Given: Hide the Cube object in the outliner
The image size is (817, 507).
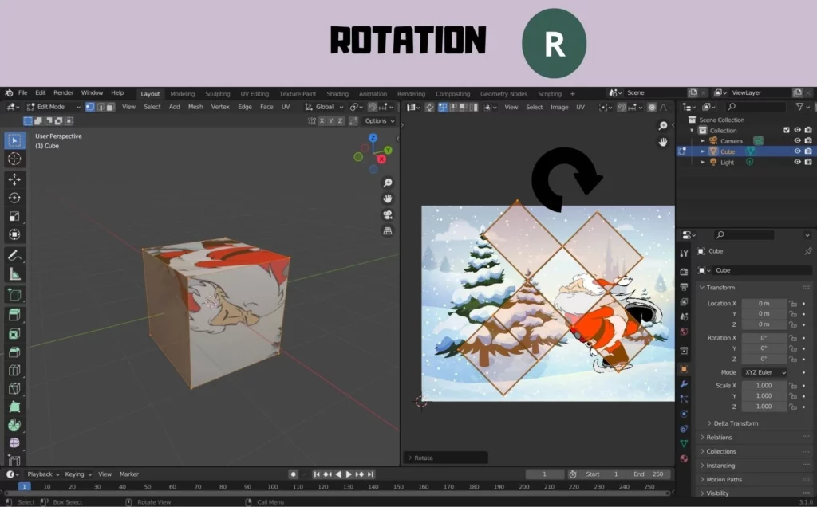Looking at the screenshot, I should [797, 151].
